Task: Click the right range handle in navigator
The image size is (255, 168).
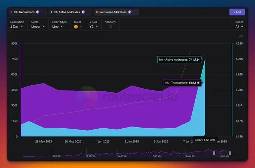Action: (x=230, y=153)
